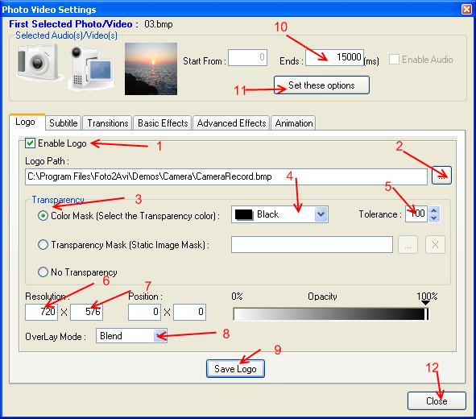Viewport: 476px width, 419px height.
Task: Click Set these options button
Action: (x=321, y=85)
